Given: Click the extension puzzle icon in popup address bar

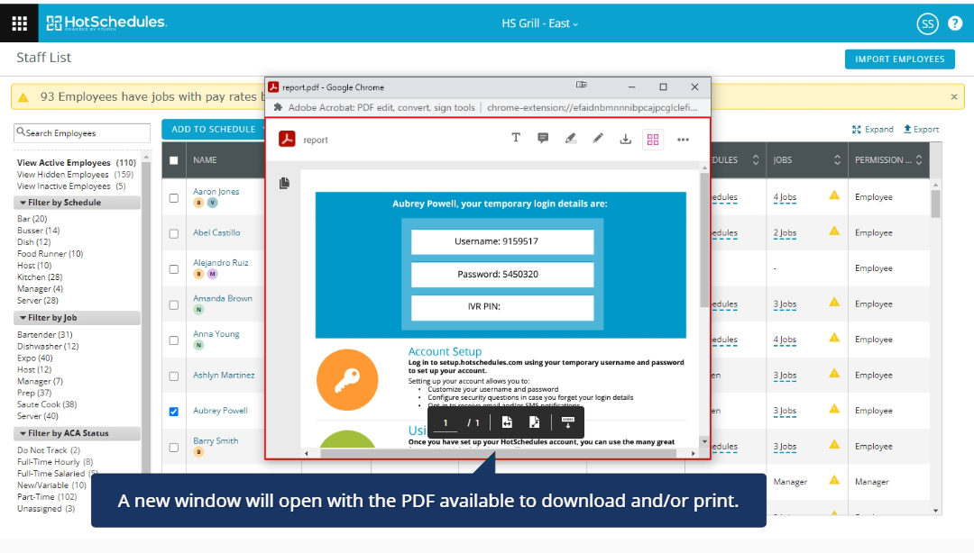Looking at the screenshot, I should click(x=278, y=107).
